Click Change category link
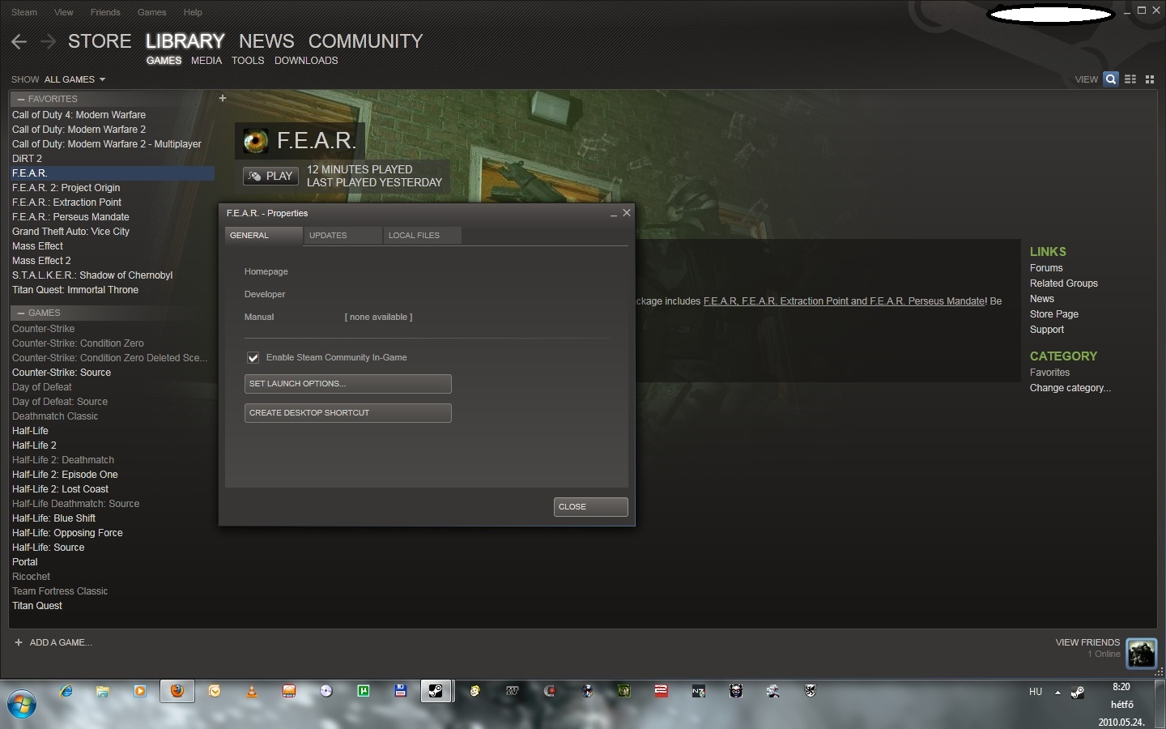The image size is (1166, 729). (x=1070, y=388)
